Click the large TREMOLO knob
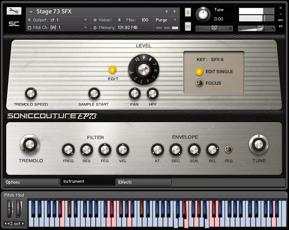Image resolution: width=289 pixels, height=230 pixels. click(30, 144)
